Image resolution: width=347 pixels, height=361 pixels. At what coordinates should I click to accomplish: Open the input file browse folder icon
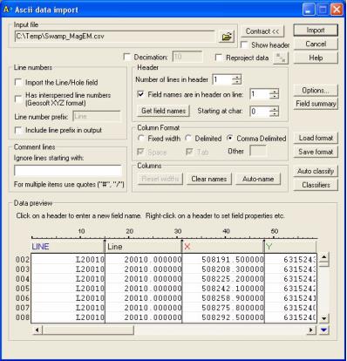(227, 37)
